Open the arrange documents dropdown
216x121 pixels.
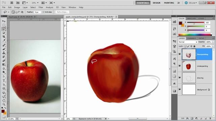click(44, 3)
